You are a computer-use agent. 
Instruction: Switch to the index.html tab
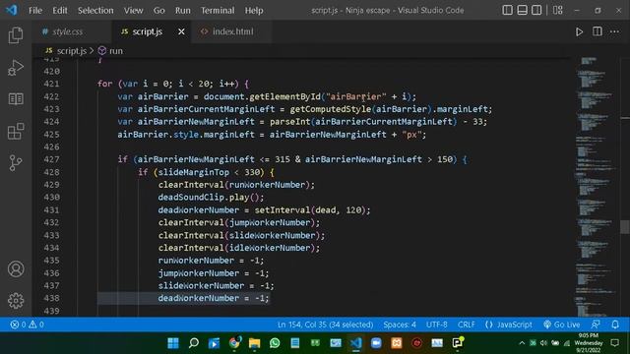tap(233, 31)
